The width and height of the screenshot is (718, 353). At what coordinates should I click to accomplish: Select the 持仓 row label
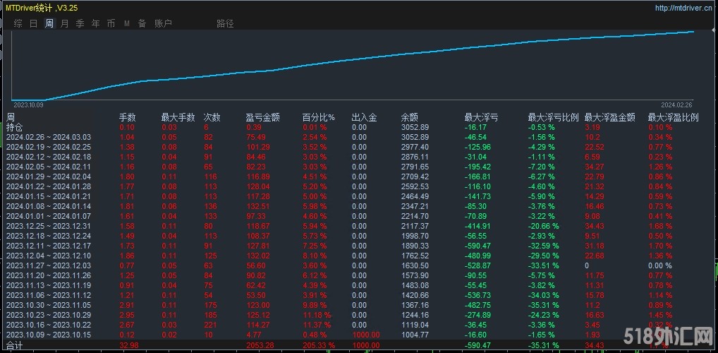point(13,127)
